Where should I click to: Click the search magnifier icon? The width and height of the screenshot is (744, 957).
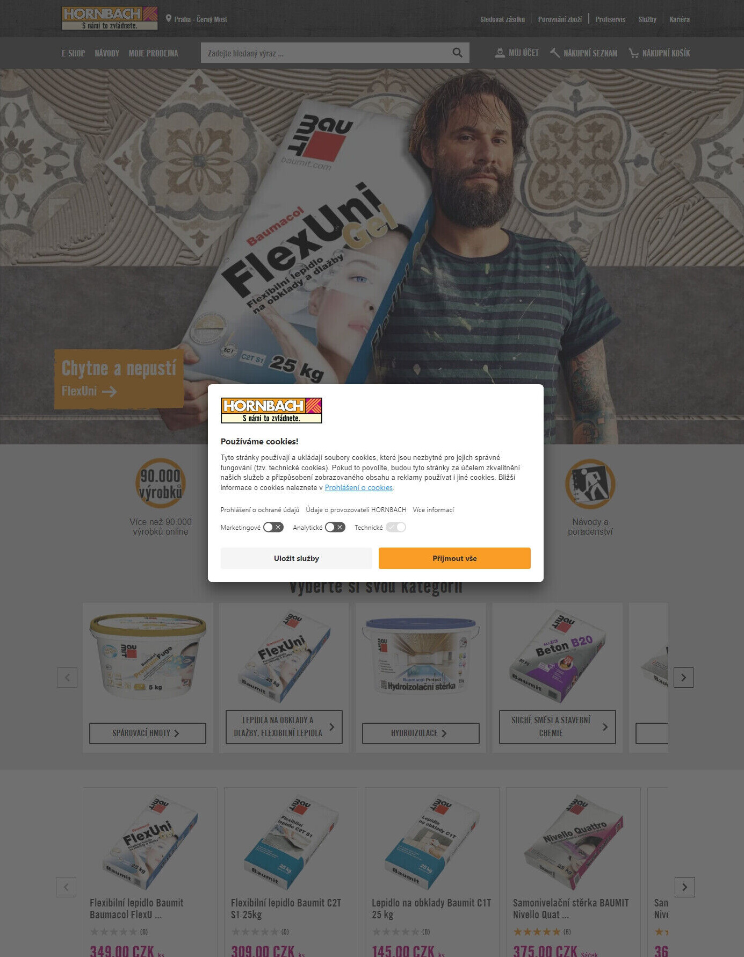pos(457,53)
